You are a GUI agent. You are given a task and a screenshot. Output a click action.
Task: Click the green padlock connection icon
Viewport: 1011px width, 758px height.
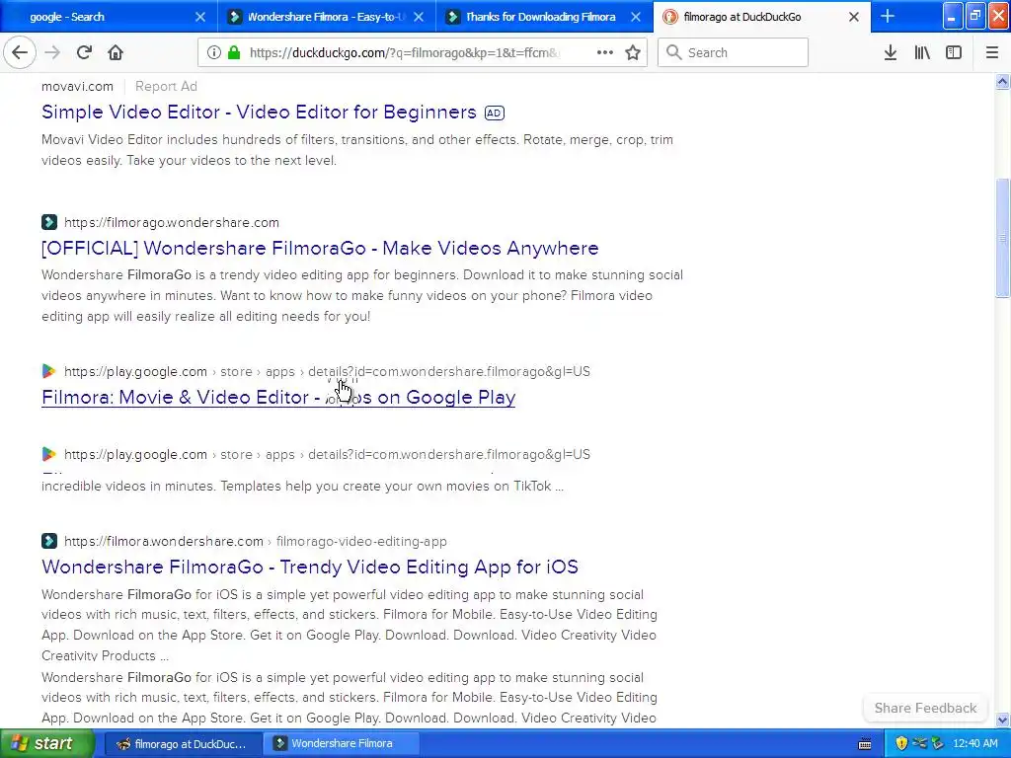pos(234,52)
